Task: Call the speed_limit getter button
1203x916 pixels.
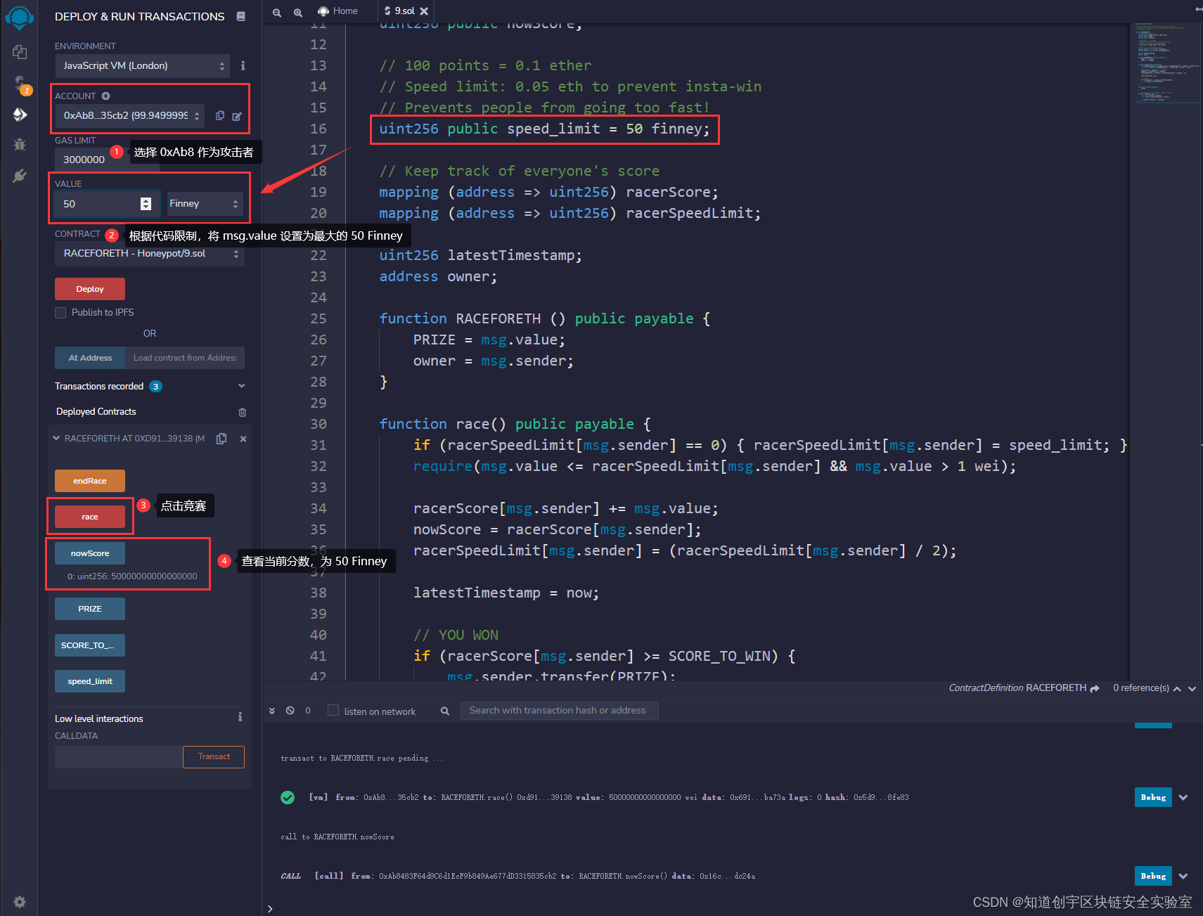Action: [90, 681]
